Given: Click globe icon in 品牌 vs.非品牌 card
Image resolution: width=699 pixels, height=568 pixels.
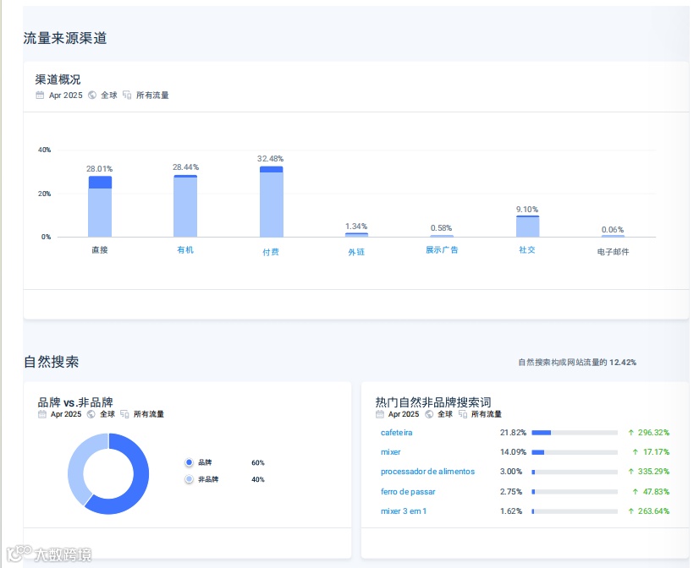Looking at the screenshot, I should pyautogui.click(x=91, y=414).
